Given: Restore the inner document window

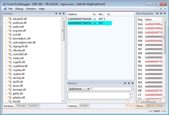Looking at the screenshot, I should pos(161,9).
